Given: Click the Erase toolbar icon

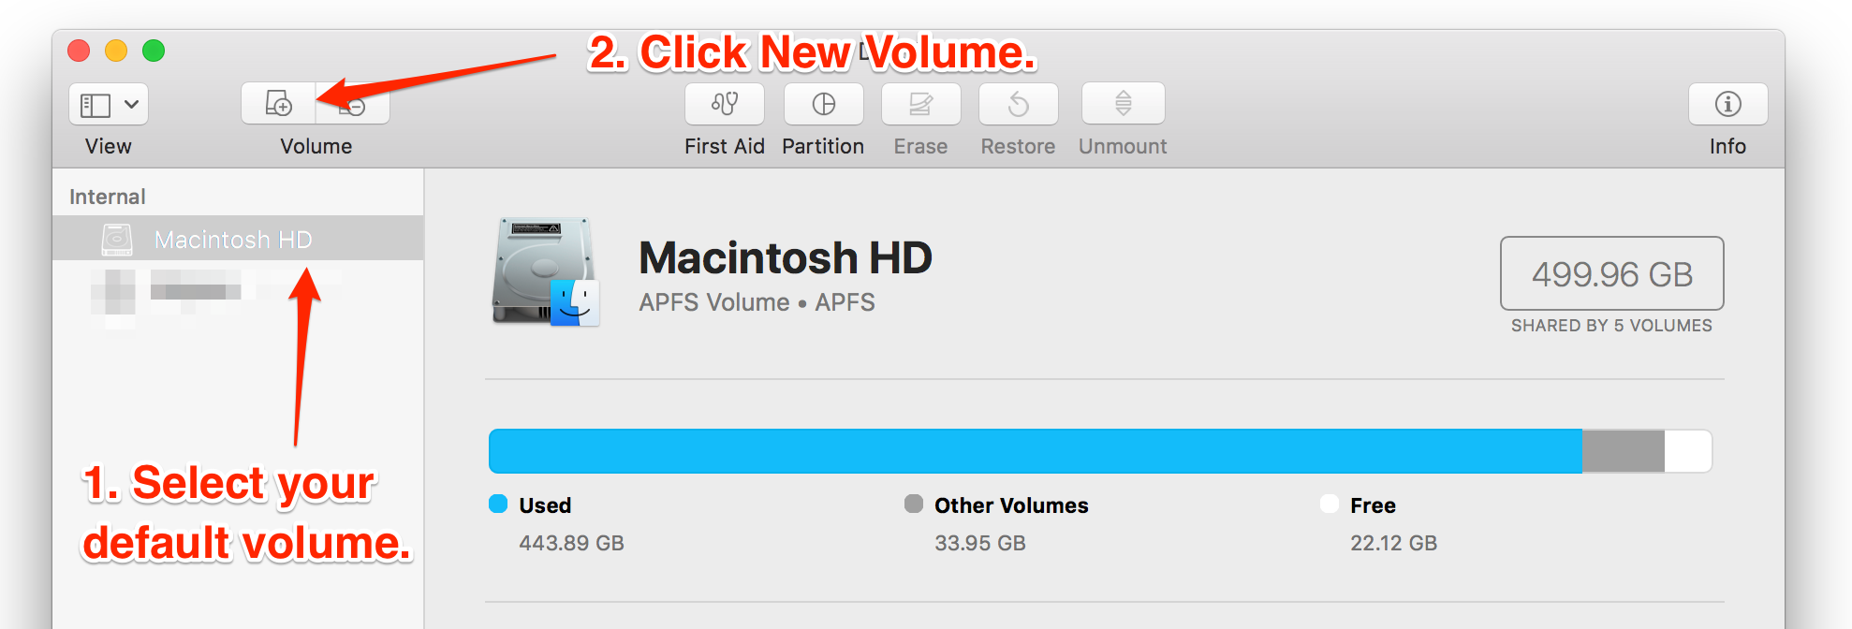Looking at the screenshot, I should [x=921, y=103].
